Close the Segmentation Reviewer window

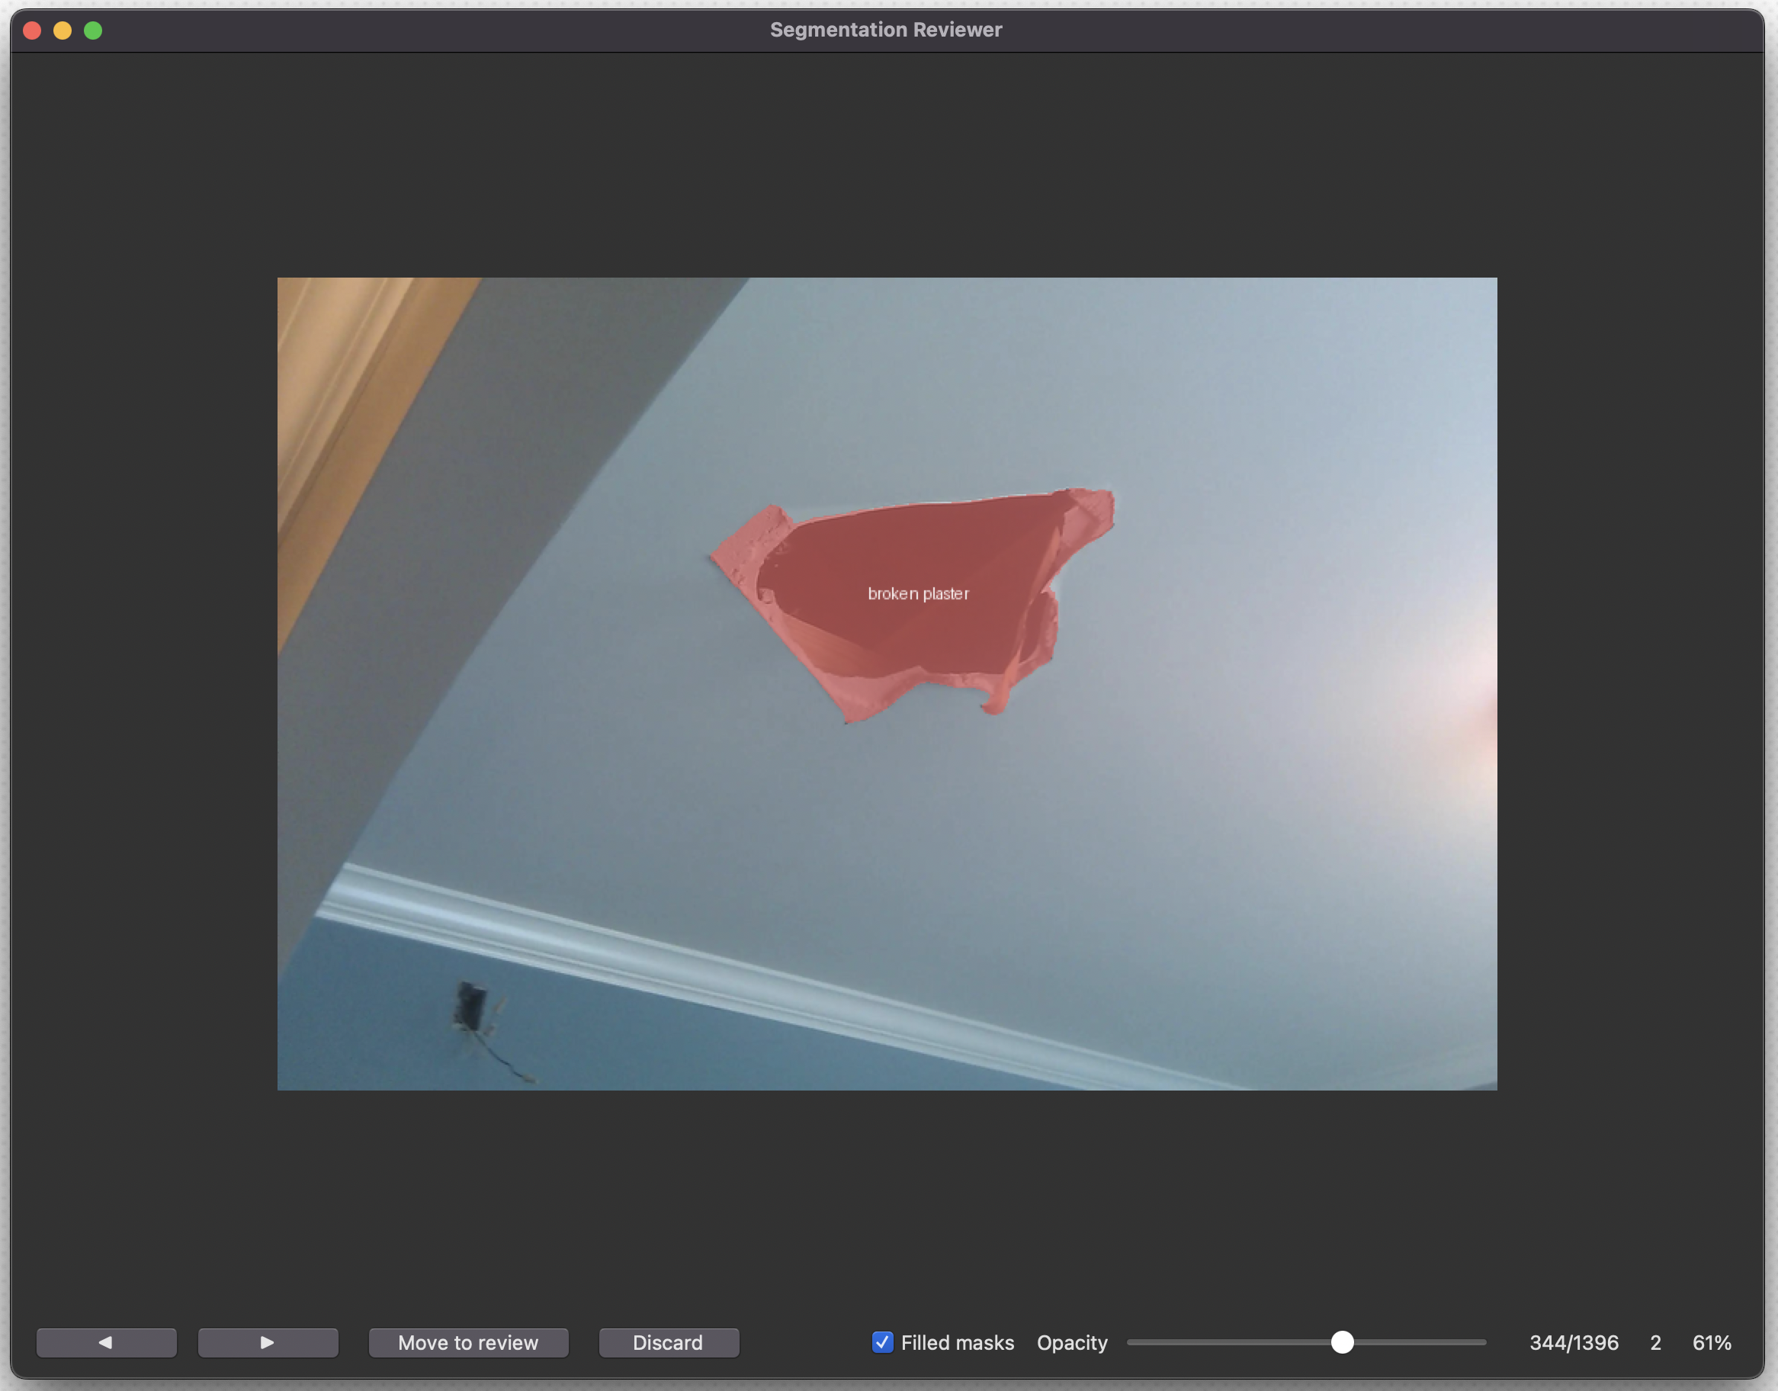click(33, 31)
